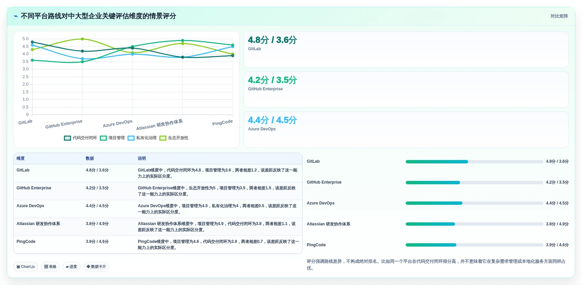Toggle the 代码交付闭环 legend swatch
The width and height of the screenshot is (582, 285).
pos(67,138)
